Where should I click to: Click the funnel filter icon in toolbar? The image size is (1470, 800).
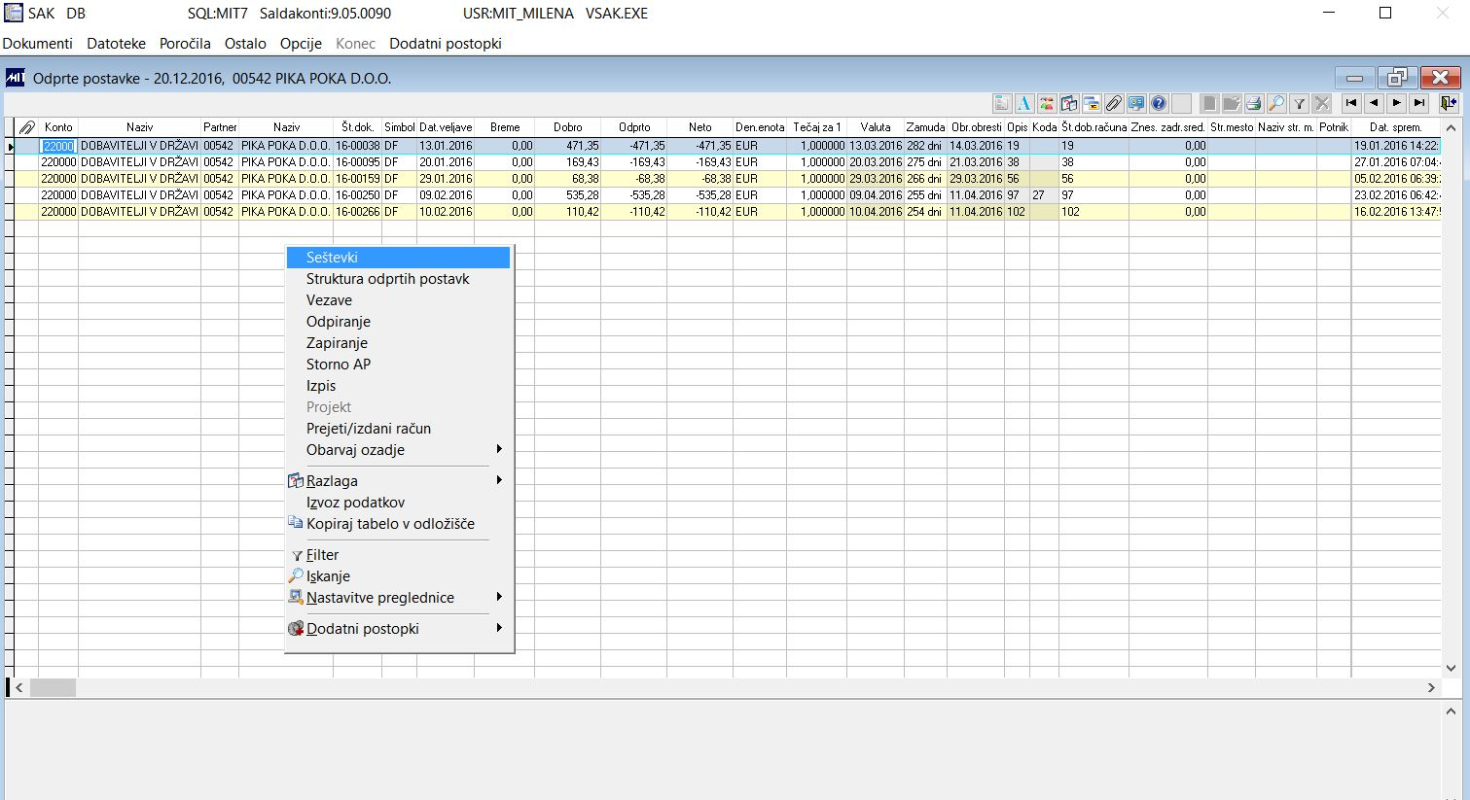[1299, 103]
